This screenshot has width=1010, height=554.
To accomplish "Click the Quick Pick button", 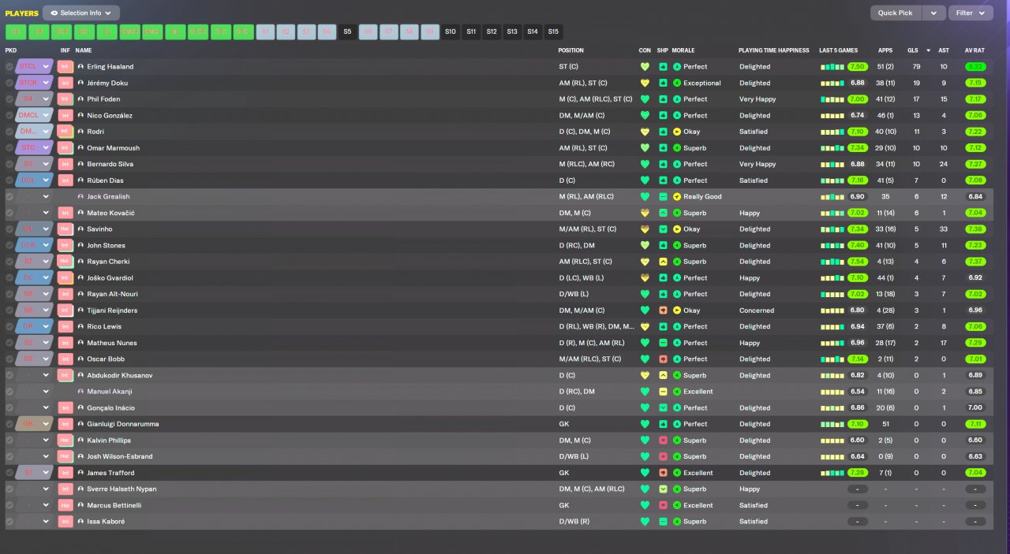I will (896, 13).
